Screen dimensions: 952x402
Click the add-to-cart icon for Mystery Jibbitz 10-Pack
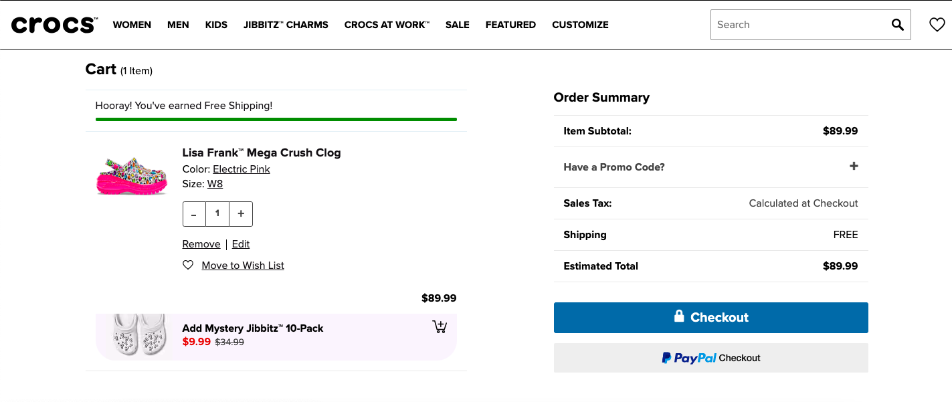click(x=440, y=326)
